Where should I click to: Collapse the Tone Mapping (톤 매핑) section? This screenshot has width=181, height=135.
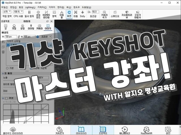[3, 73]
